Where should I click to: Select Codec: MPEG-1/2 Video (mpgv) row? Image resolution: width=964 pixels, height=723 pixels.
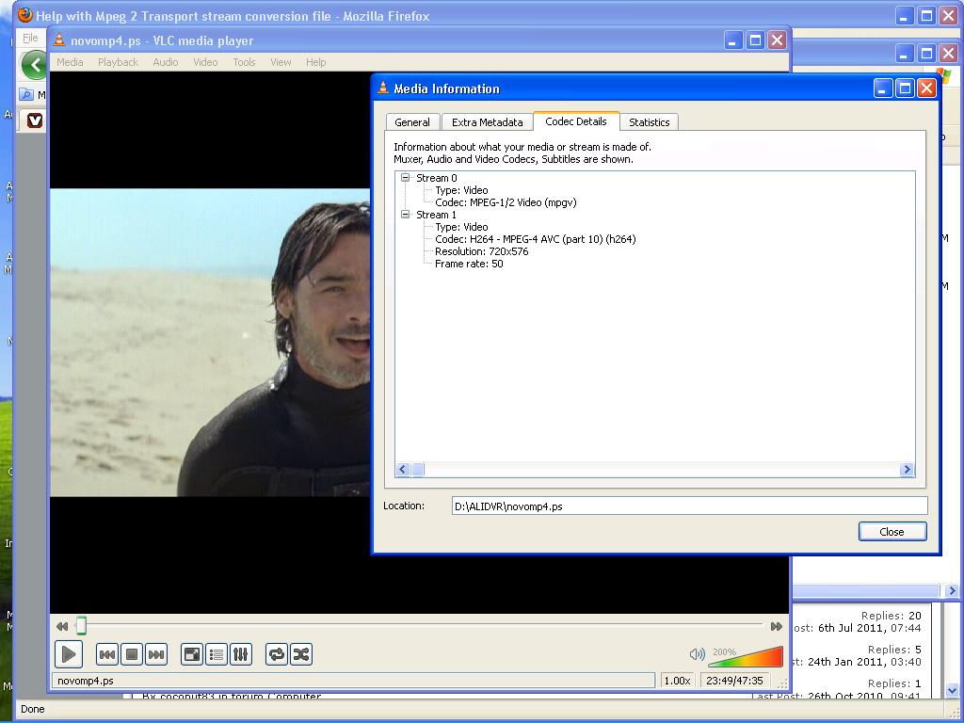pos(506,202)
